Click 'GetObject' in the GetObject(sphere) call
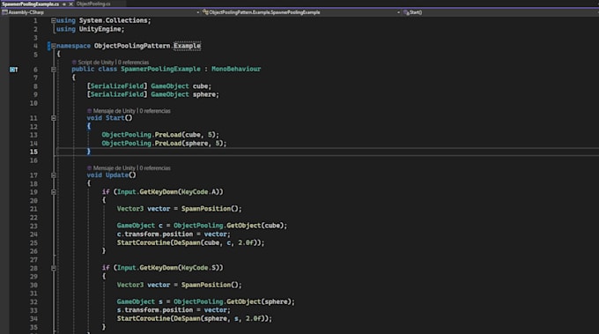This screenshot has height=334, width=599. [243, 302]
